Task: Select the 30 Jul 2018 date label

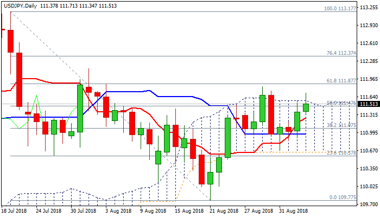Action: point(85,211)
